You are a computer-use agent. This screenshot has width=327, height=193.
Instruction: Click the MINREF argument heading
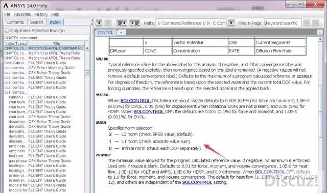(x=103, y=155)
